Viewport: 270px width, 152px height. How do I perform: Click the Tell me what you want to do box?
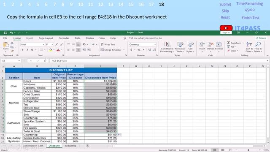pos(145,38)
